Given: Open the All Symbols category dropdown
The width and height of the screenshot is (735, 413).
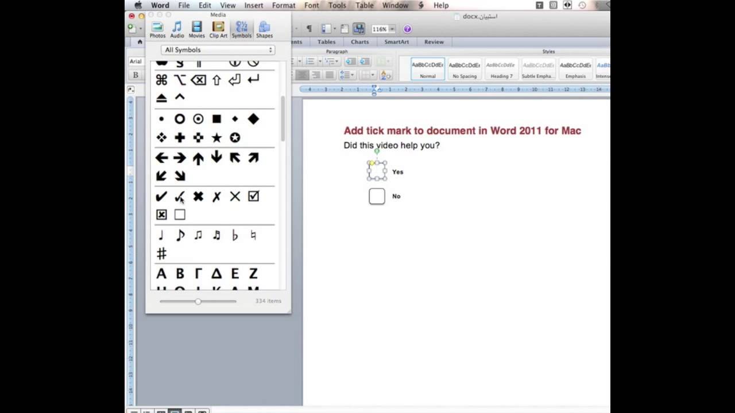Looking at the screenshot, I should pos(218,50).
